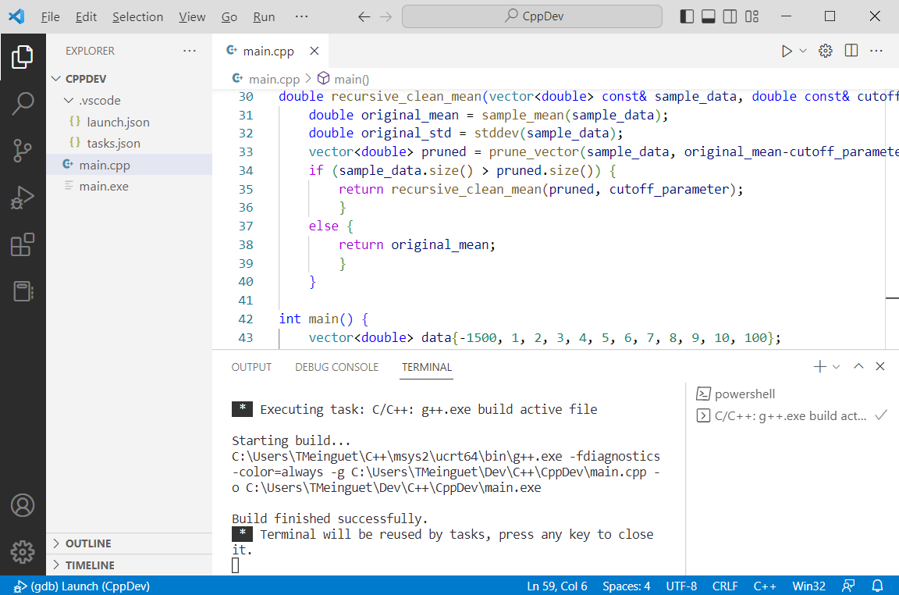Open the Run menu
This screenshot has height=595, width=899.
[264, 16]
